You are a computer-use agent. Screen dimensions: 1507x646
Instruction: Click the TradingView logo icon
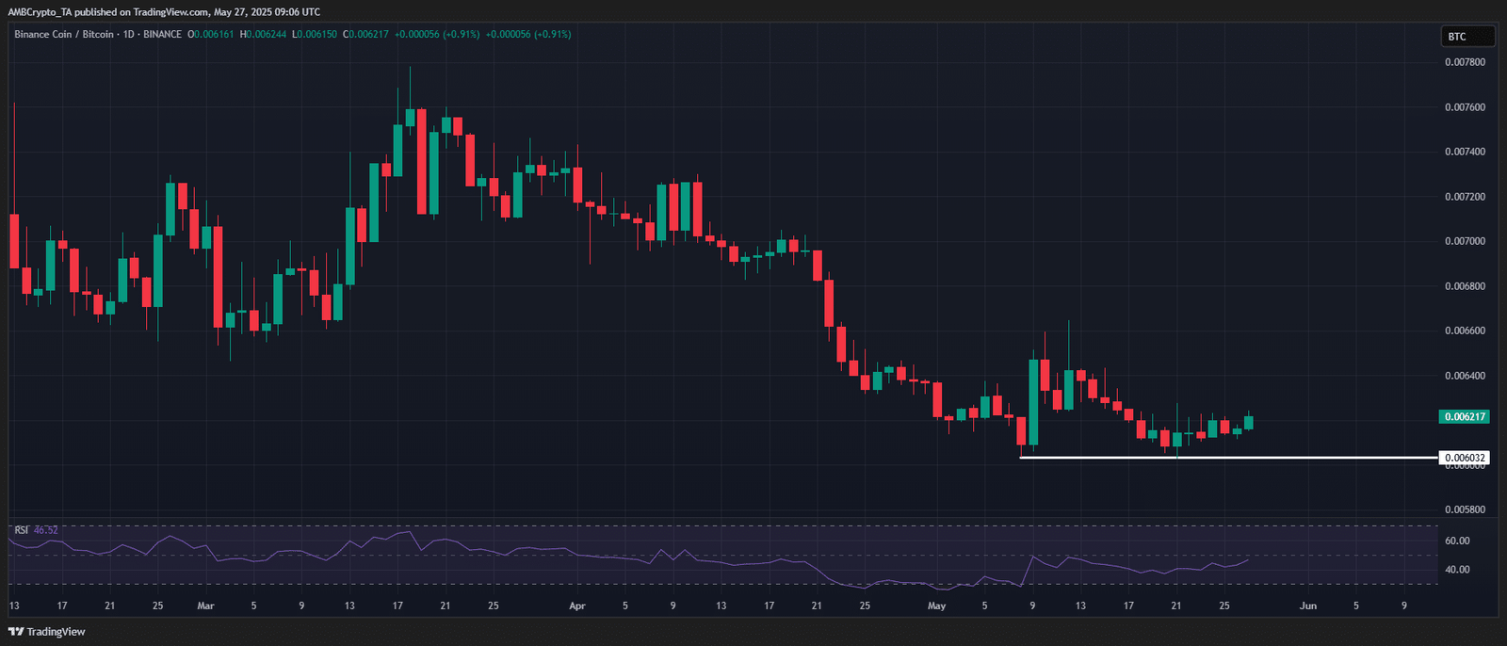[15, 632]
